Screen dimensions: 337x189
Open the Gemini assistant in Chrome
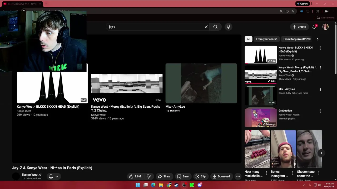(302, 4)
